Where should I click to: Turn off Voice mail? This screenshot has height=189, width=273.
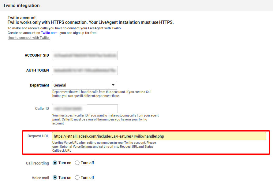tap(77, 177)
